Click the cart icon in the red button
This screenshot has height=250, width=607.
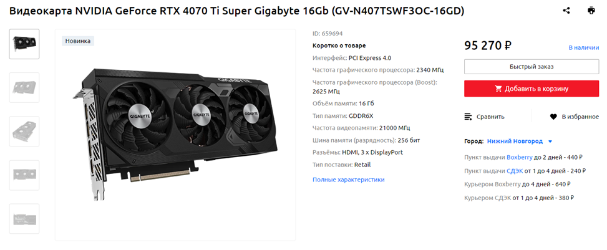[498, 89]
